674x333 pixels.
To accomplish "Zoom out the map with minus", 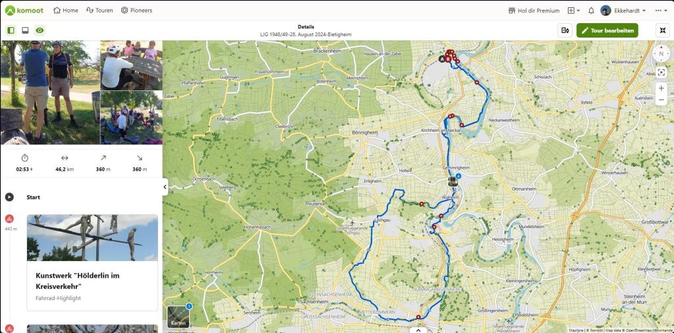I will click(661, 100).
